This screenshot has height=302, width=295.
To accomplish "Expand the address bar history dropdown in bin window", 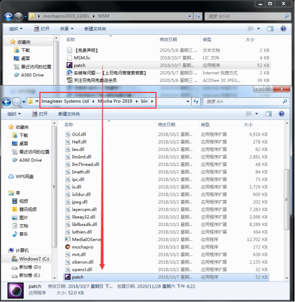I will (188, 102).
